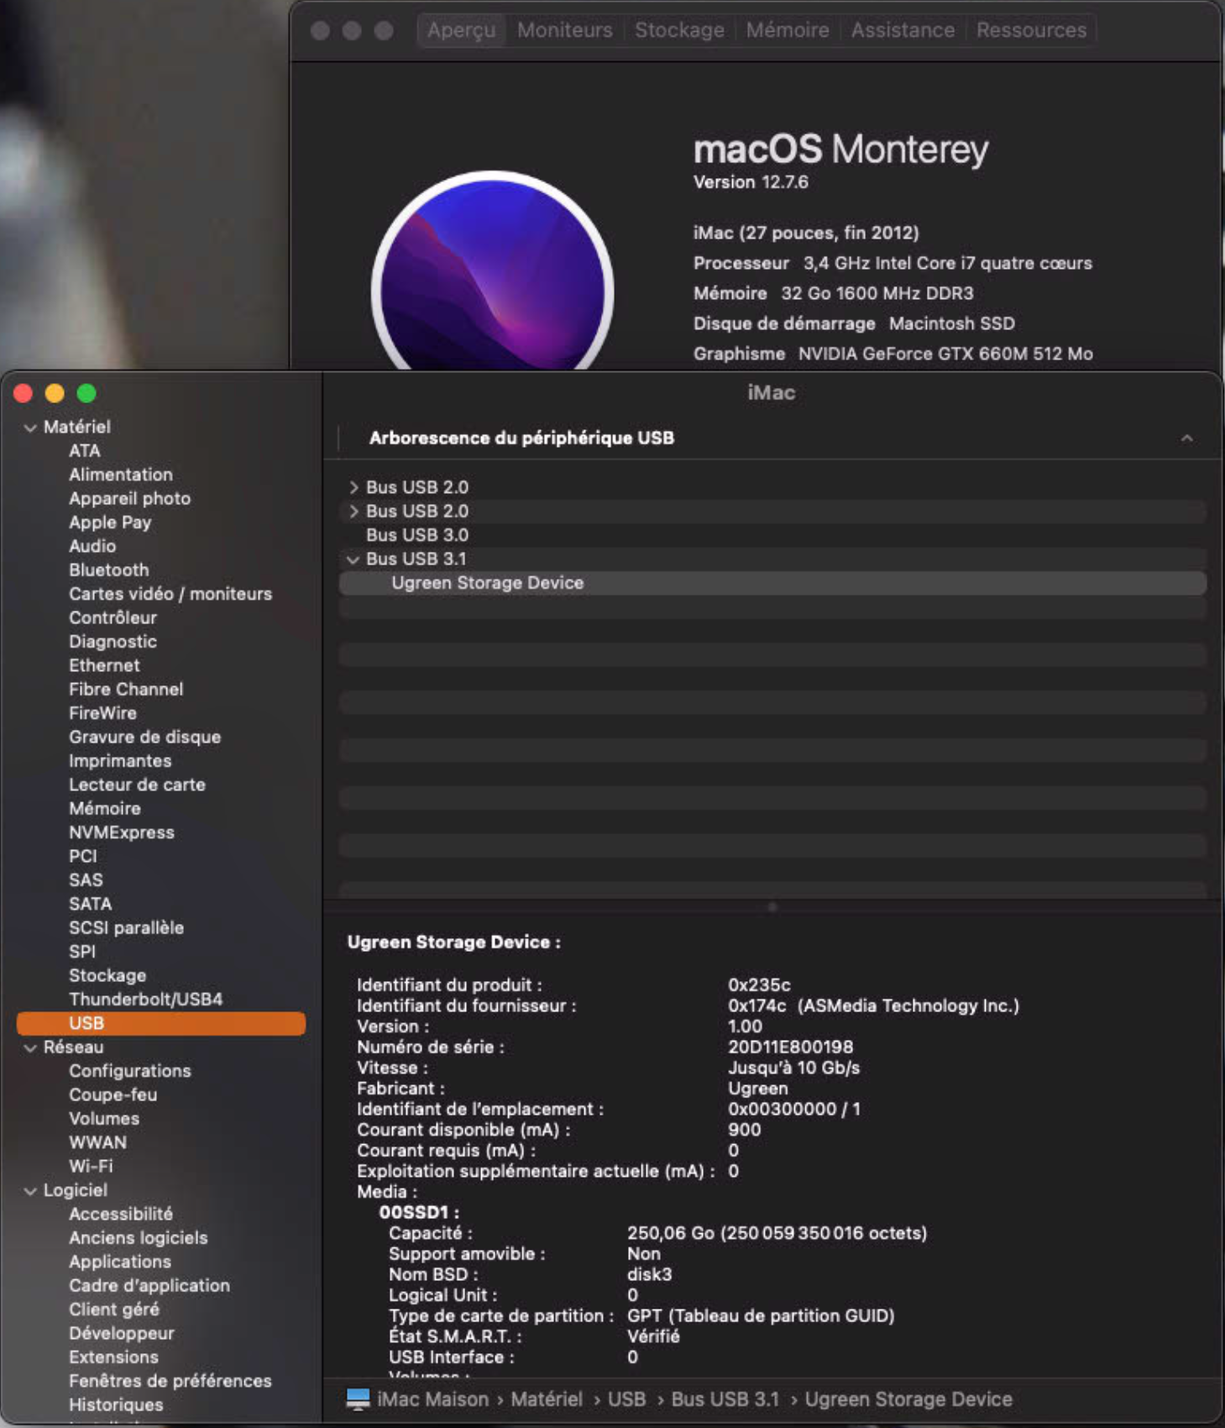
Task: Select the Bus USB 3.0 row
Action: click(x=772, y=535)
